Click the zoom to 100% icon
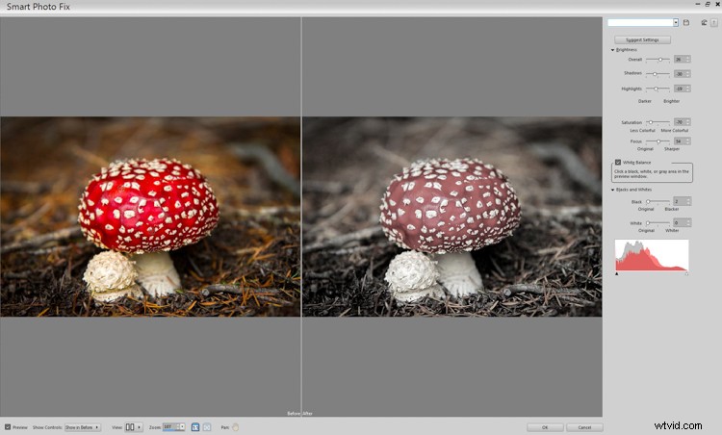 (195, 426)
